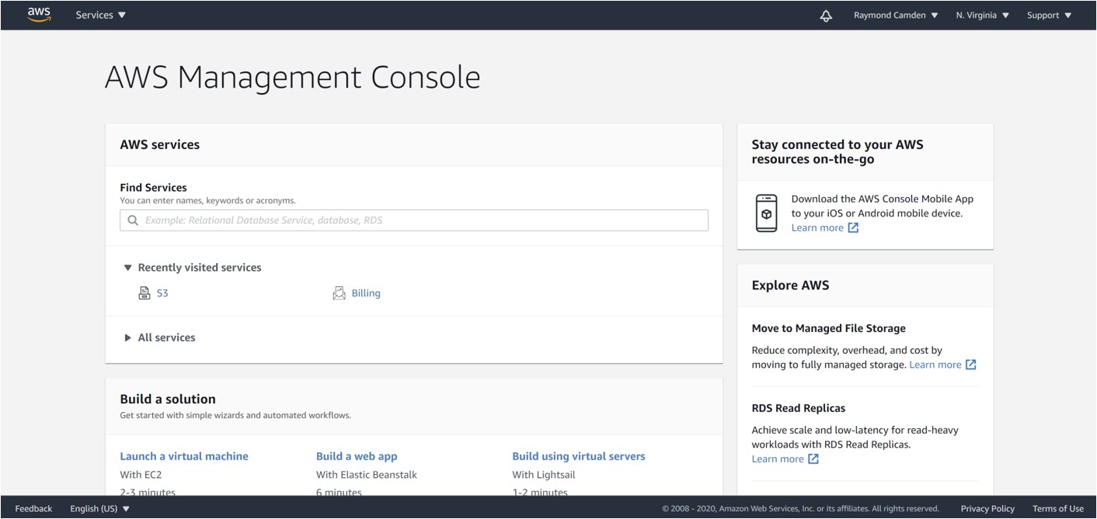
Task: Open the Raymond Camden account menu
Action: click(896, 15)
